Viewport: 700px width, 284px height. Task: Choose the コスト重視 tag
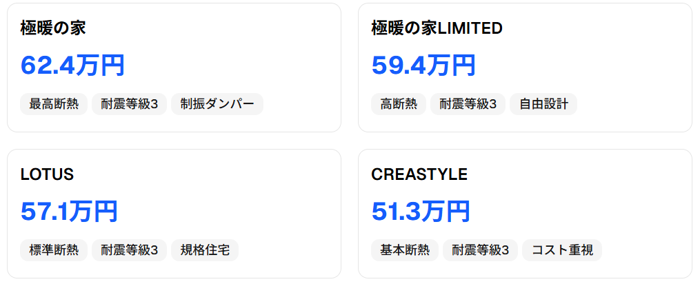(562, 250)
